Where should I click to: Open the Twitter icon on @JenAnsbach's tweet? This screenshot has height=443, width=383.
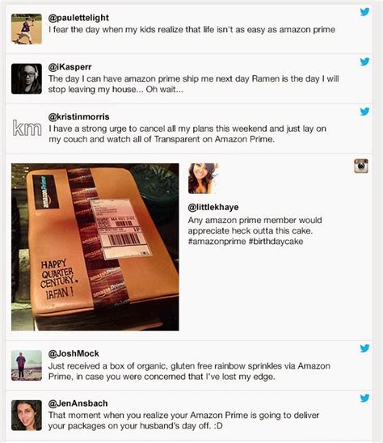pos(364,398)
